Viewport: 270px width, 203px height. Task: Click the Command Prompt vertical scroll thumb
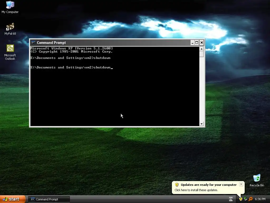201,54
